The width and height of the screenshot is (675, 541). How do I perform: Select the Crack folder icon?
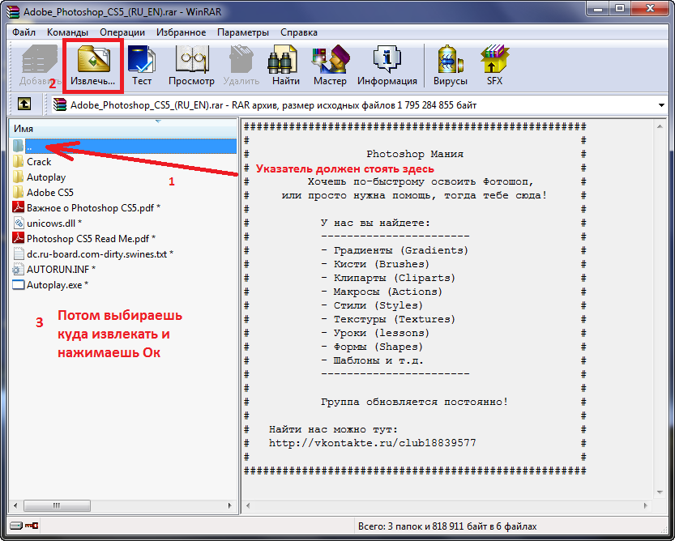(18, 162)
